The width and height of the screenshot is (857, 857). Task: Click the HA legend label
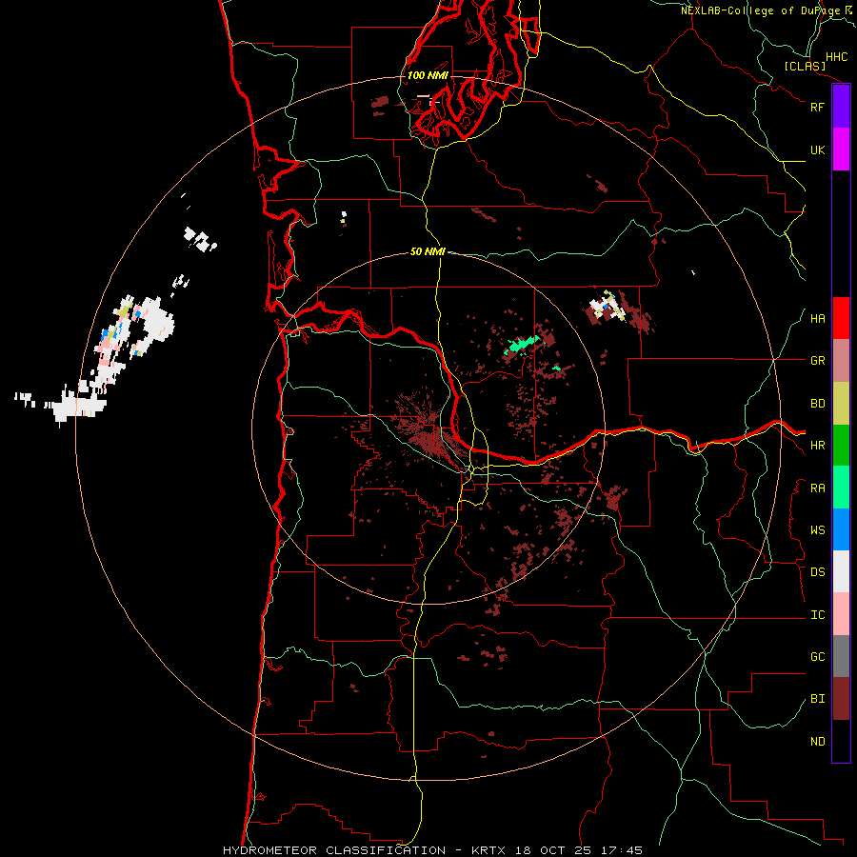817,319
